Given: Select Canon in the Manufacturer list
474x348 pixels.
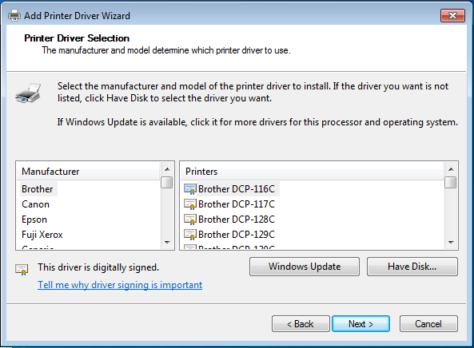Looking at the screenshot, I should click(x=35, y=204).
